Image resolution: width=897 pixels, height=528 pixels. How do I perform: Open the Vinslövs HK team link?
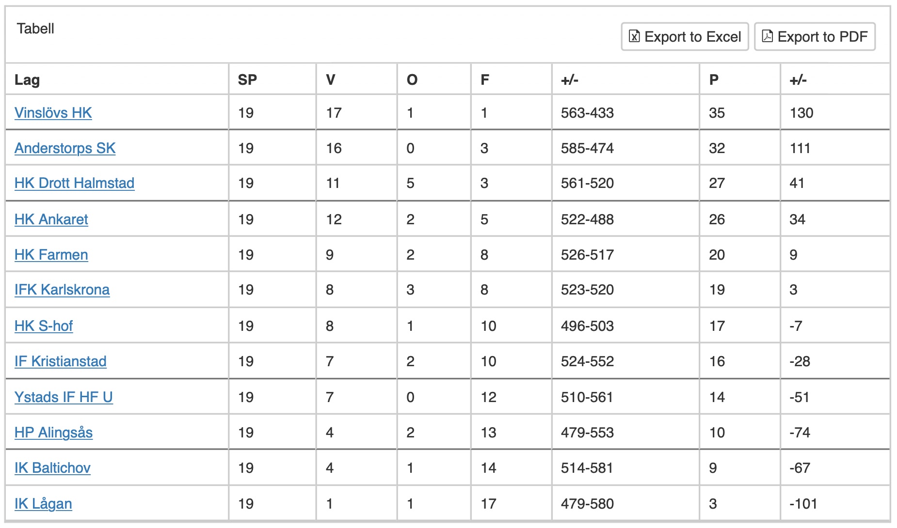tap(53, 113)
